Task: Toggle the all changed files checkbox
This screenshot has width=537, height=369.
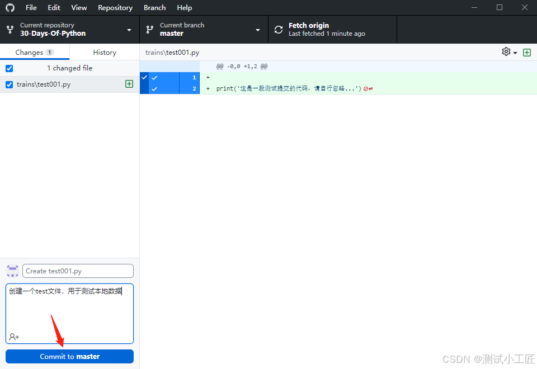Action: 10,68
